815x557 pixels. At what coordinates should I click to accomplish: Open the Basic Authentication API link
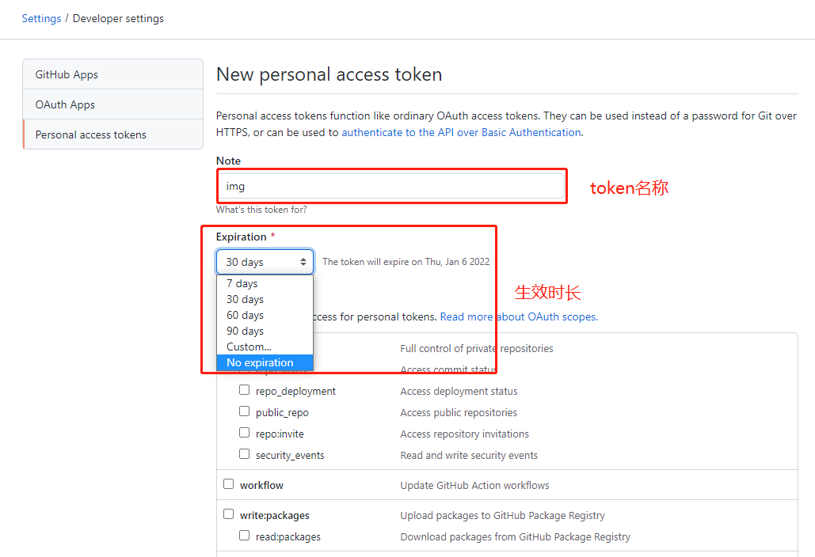[461, 132]
